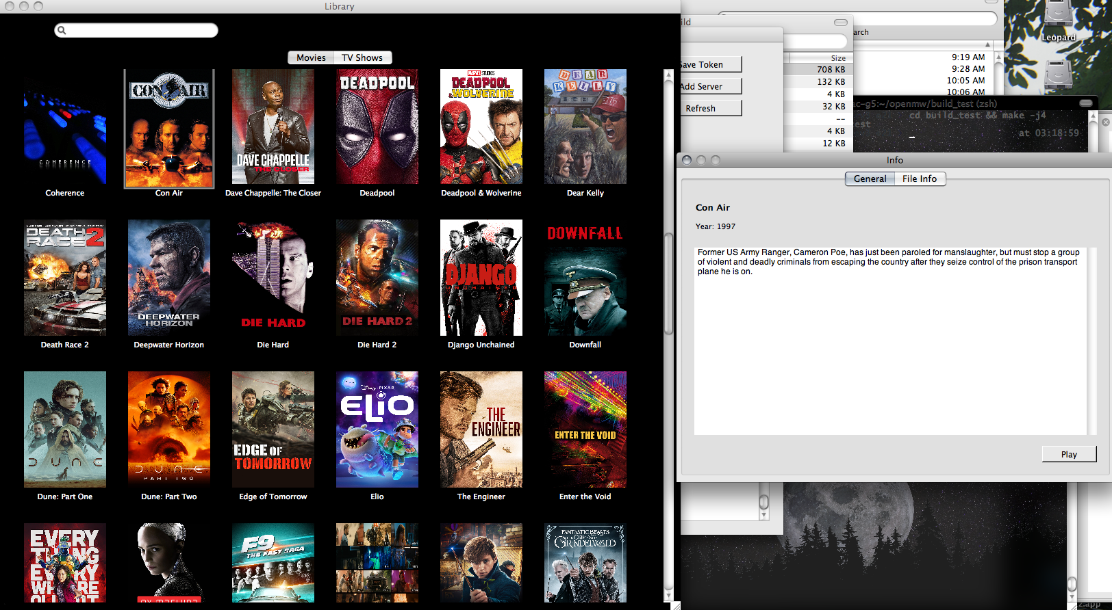Screen dimensions: 1112x610
Task: Select the Crimes of Grindelwald poster
Action: pos(585,563)
